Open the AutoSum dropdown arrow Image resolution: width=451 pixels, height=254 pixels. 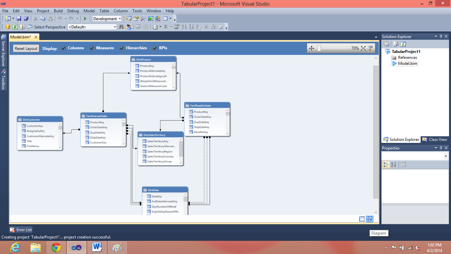171,27
